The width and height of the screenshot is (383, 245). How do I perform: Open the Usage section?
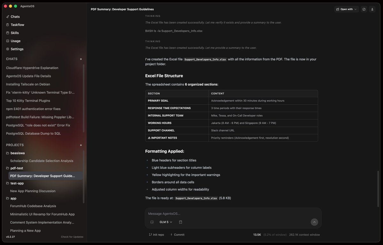13,41
